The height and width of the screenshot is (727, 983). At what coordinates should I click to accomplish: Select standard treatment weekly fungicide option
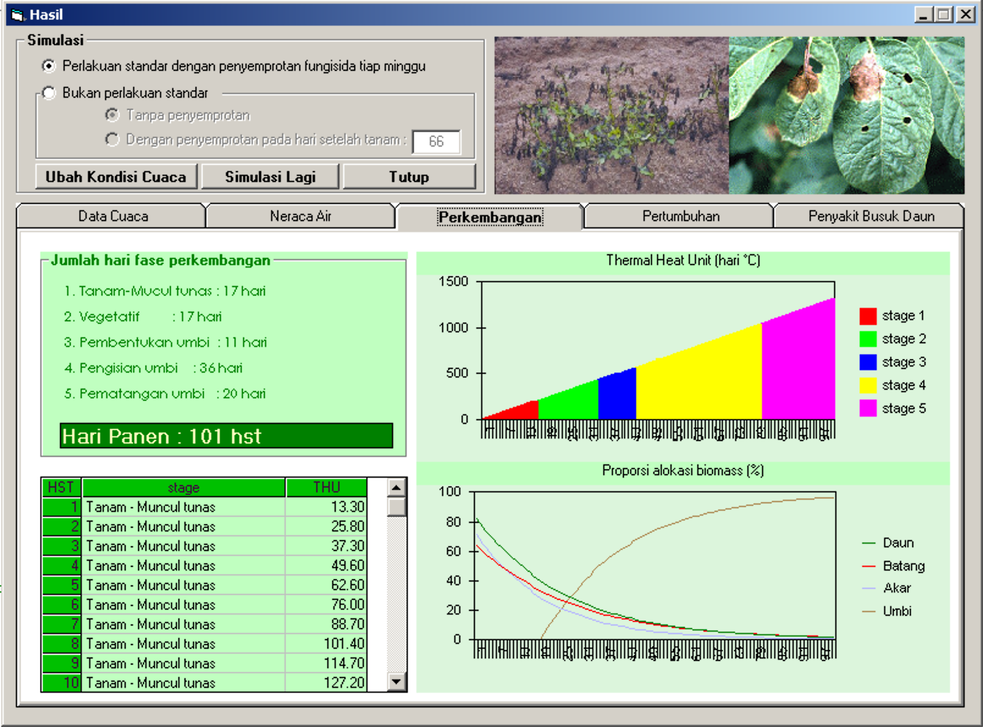click(x=49, y=66)
